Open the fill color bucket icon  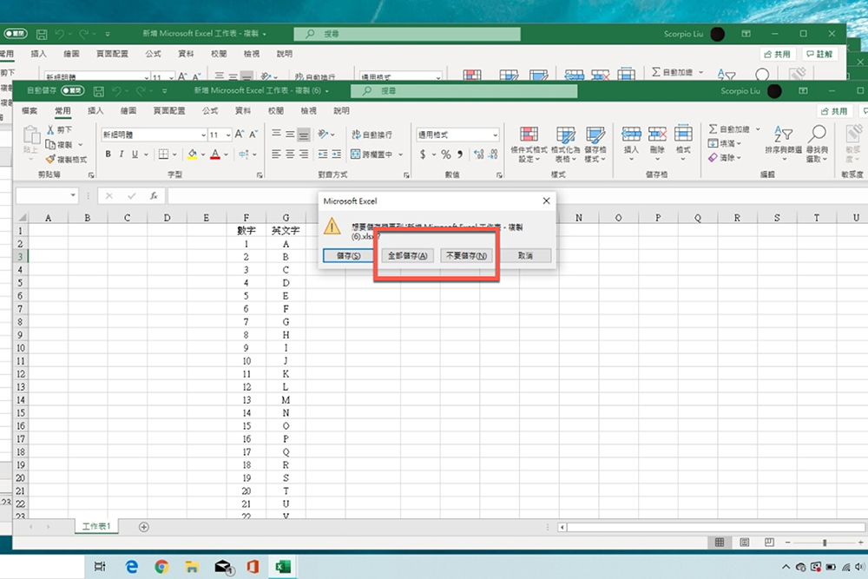coord(191,154)
